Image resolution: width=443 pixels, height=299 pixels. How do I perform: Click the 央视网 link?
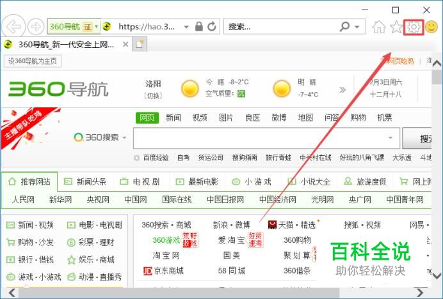coord(98,200)
